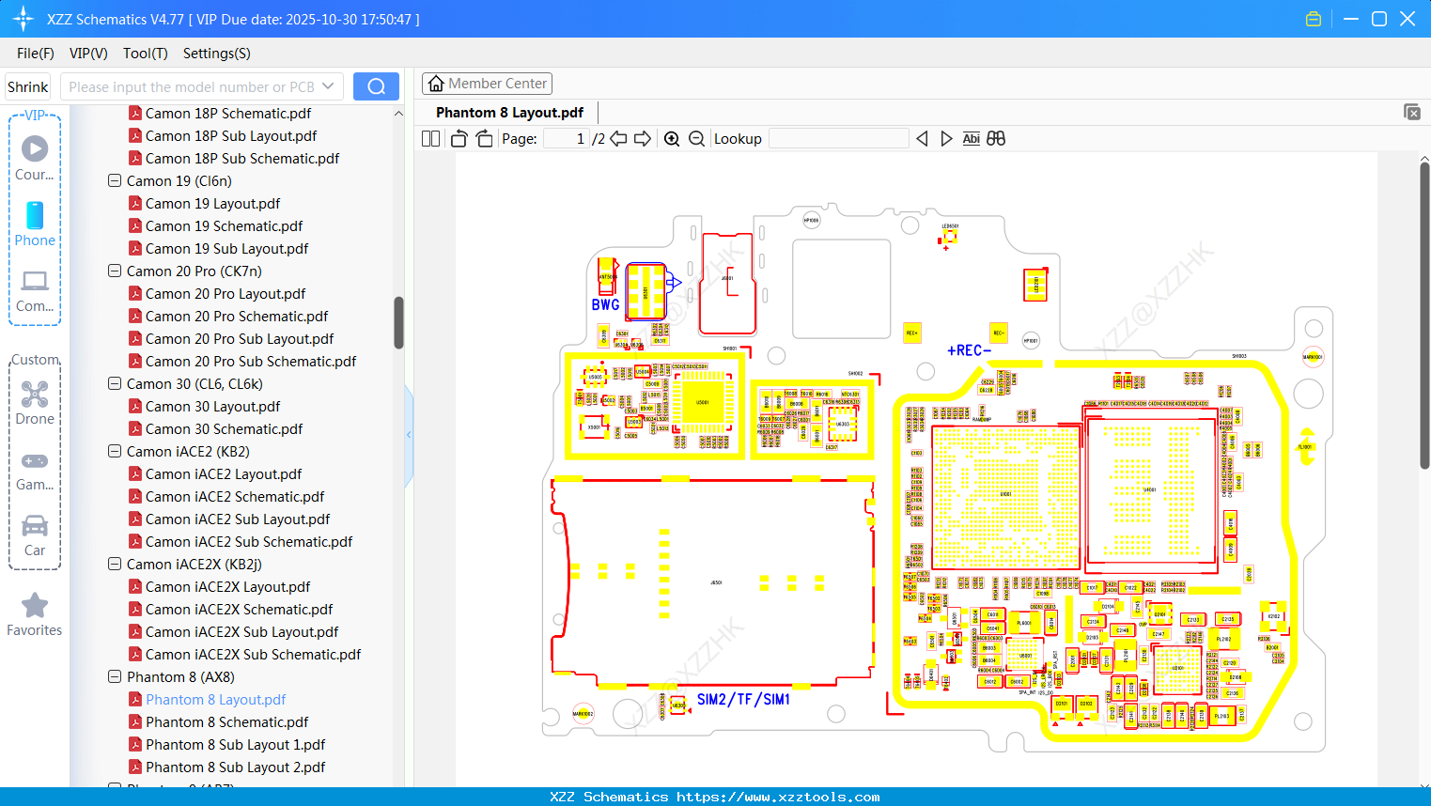Open Camon 18P Schematic.pdf

pos(228,113)
